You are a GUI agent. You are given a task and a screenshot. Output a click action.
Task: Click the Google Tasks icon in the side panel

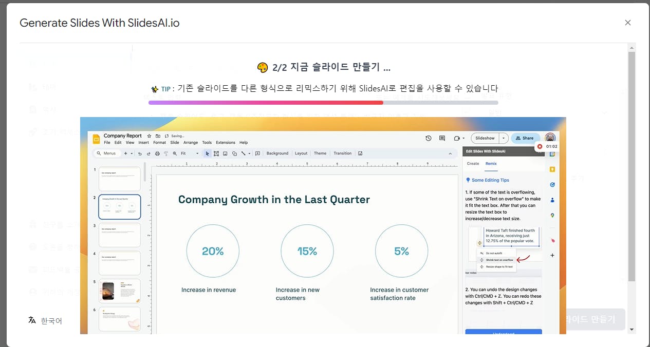coord(552,185)
